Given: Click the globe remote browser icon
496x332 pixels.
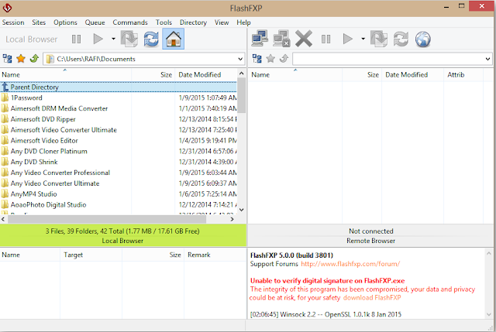Looking at the screenshot, I should click(423, 39).
